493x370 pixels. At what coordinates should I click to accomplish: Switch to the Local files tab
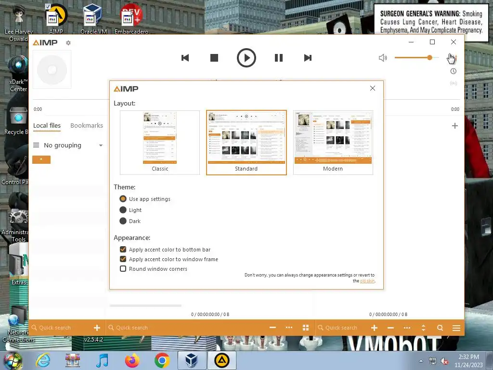tap(47, 126)
